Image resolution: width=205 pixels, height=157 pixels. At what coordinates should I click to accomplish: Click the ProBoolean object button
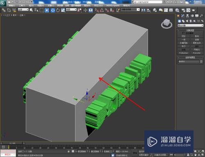pyautogui.click(x=183, y=53)
